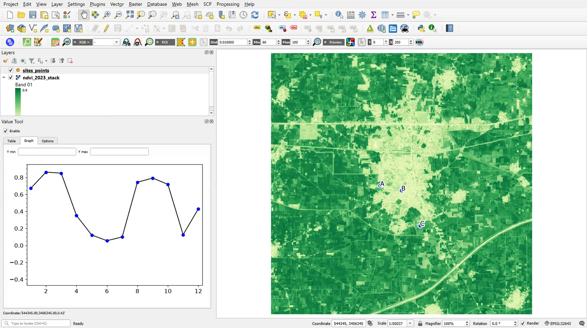Click the Help book icon

[x=450, y=29]
